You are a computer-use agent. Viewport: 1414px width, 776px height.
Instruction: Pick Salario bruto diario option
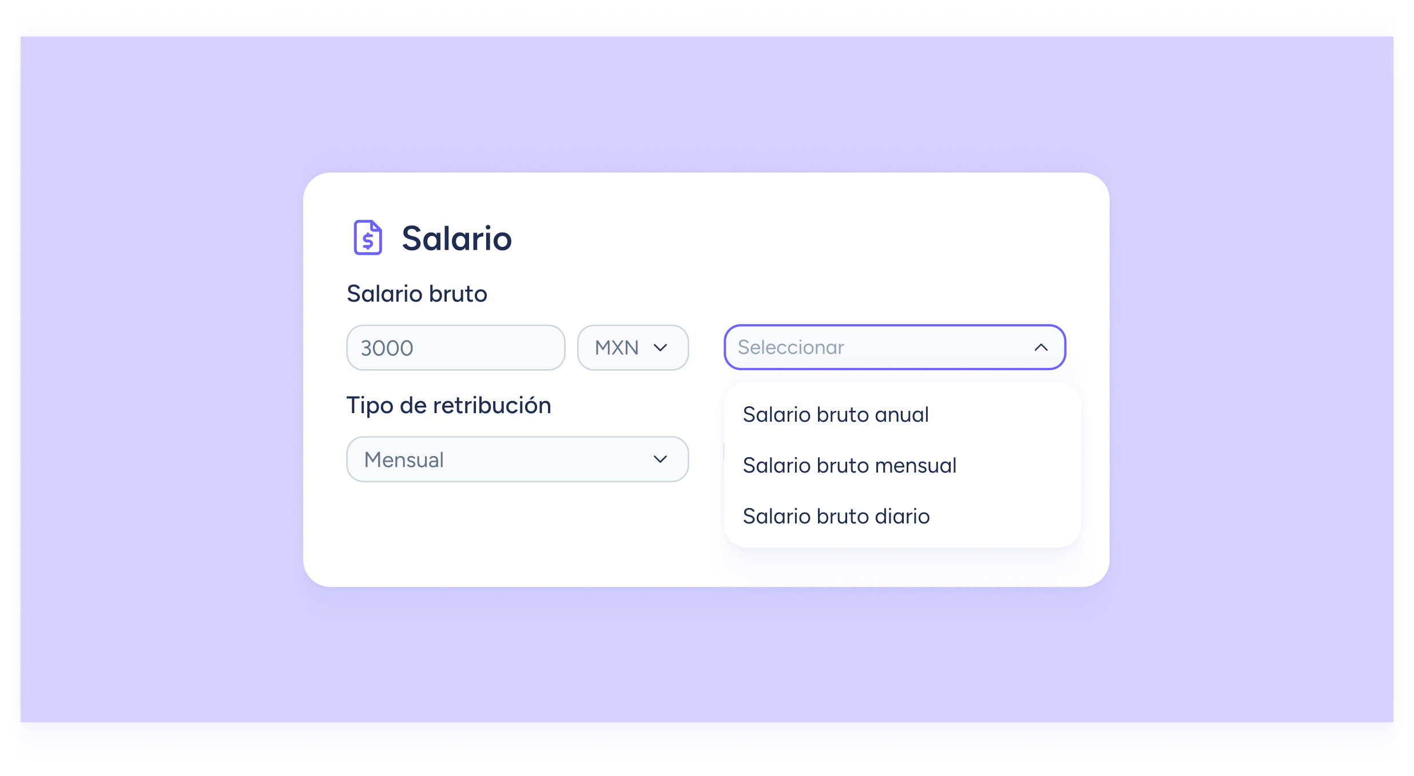click(x=836, y=517)
